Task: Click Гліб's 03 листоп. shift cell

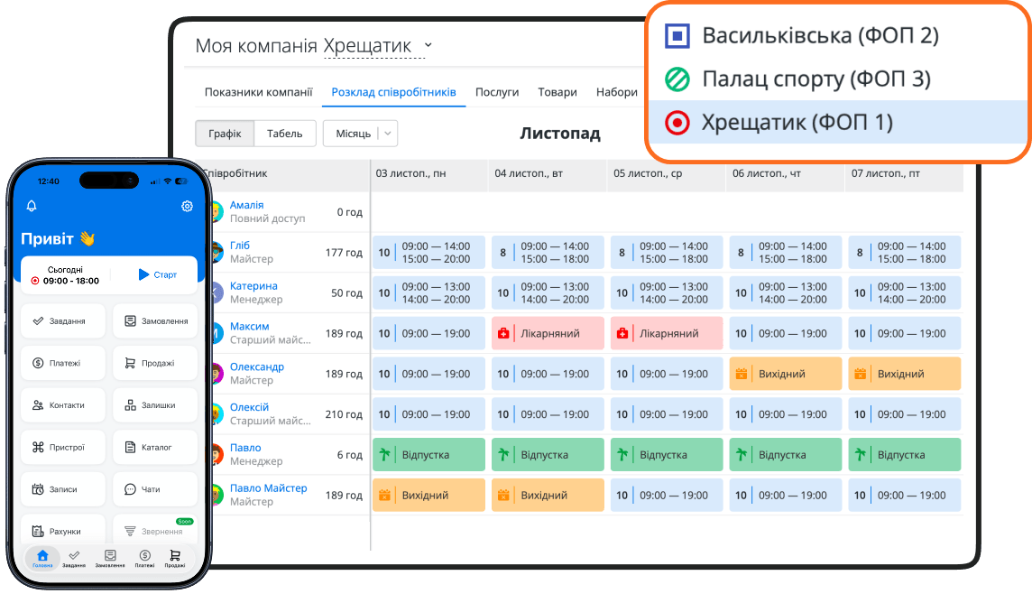Action: coord(428,252)
